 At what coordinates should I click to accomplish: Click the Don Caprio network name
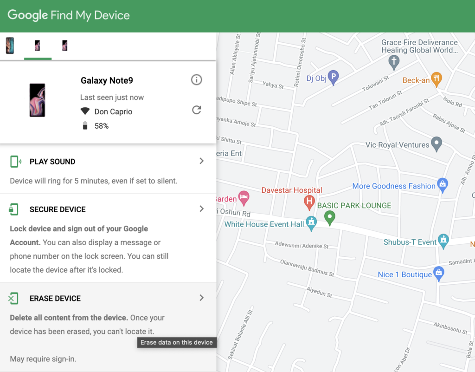click(113, 111)
